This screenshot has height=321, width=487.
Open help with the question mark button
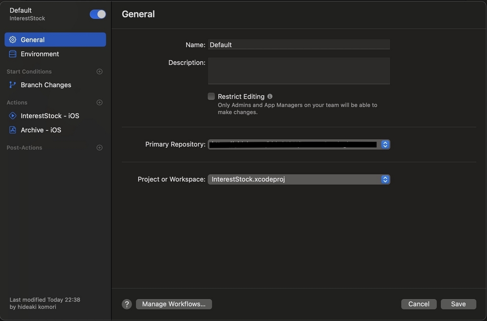pyautogui.click(x=127, y=304)
